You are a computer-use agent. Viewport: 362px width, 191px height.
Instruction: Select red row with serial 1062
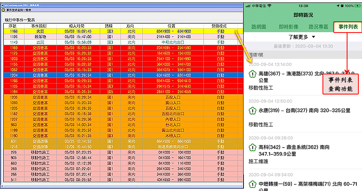coord(123,70)
